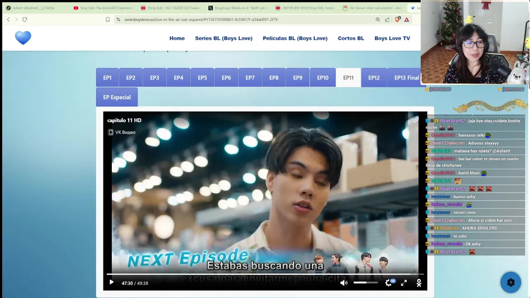Click the blue heart site logo

(x=23, y=38)
